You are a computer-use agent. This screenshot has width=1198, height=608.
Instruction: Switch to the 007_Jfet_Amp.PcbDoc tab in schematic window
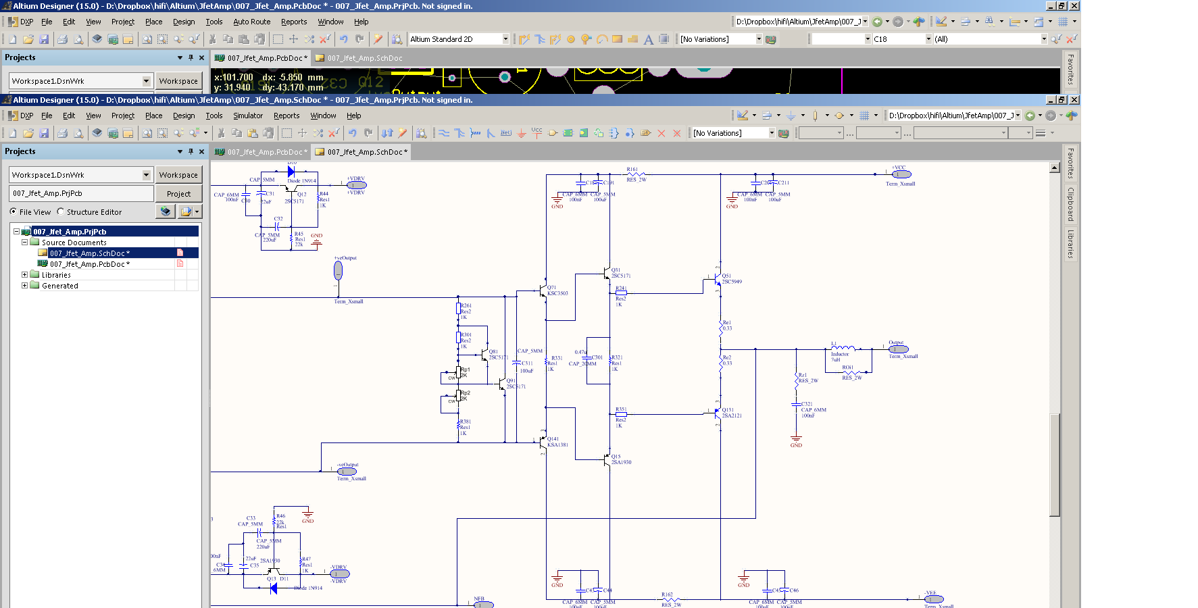pyautogui.click(x=261, y=152)
